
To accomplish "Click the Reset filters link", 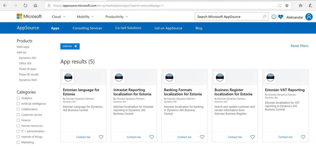I will (x=299, y=46).
